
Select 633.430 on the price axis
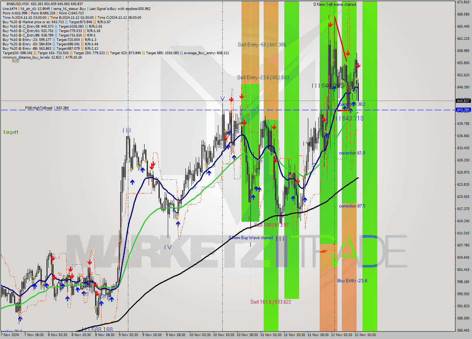(463, 148)
